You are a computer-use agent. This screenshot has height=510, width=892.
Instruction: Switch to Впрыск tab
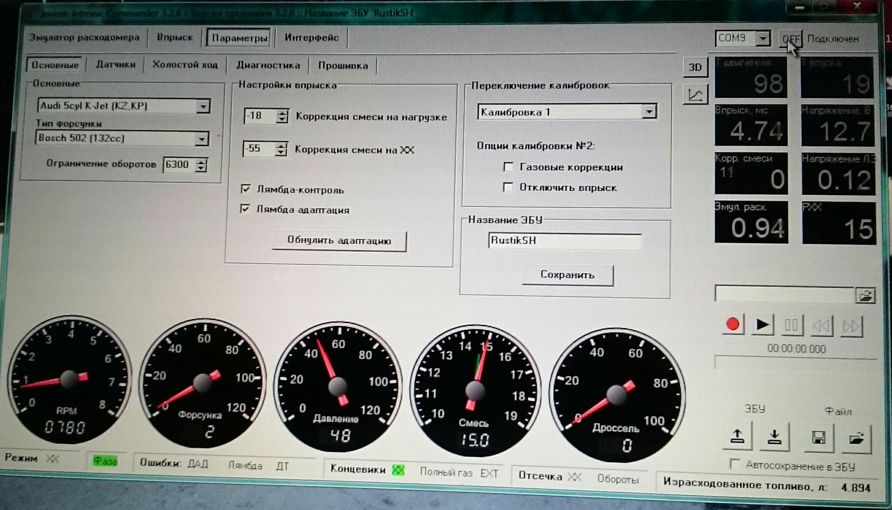[174, 37]
